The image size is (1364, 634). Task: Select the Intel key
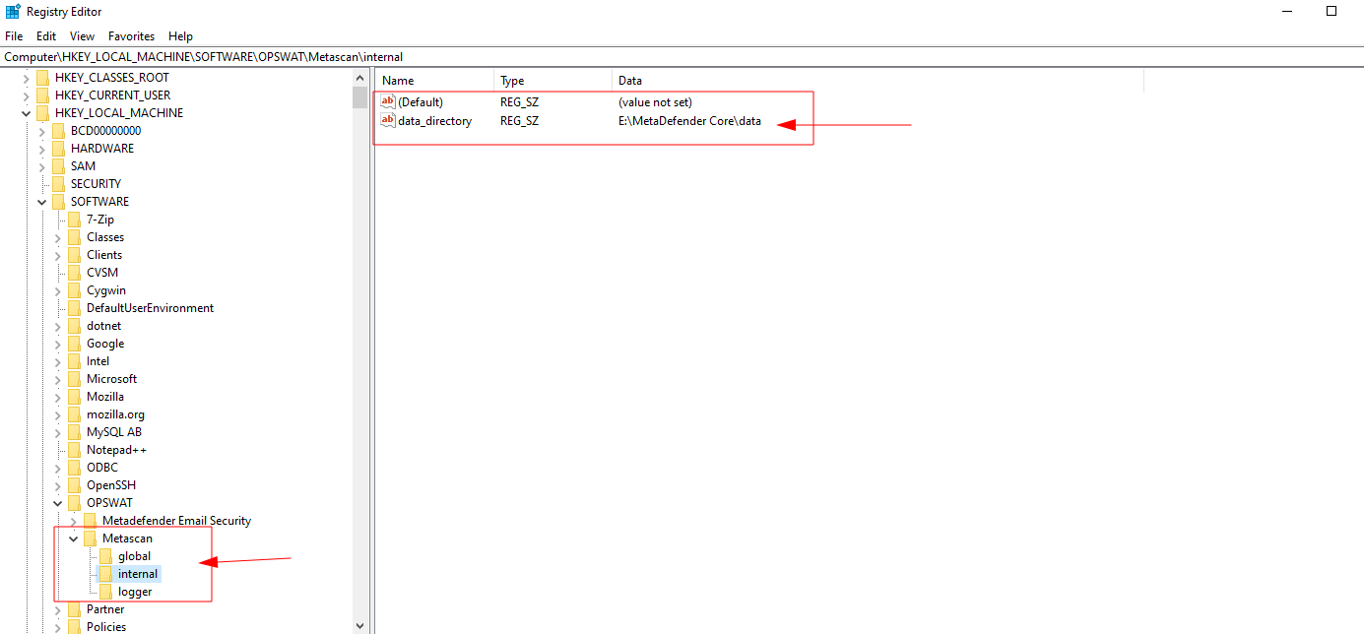coord(97,361)
